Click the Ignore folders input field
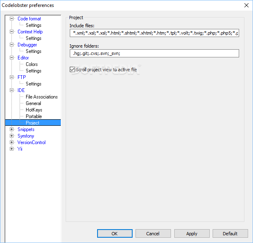The height and width of the screenshot is (243, 253). coord(154,53)
